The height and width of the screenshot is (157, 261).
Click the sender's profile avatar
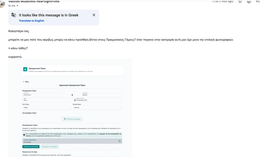click(x=2, y=3)
